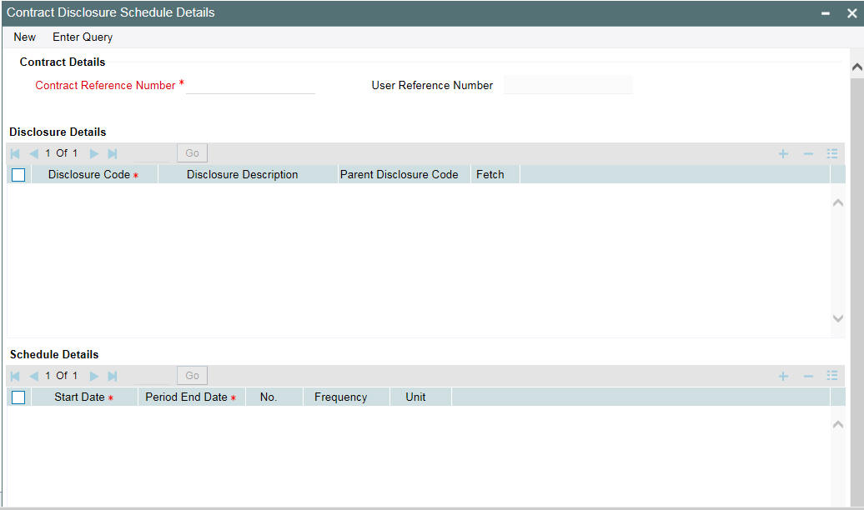This screenshot has width=864, height=510.
Task: Click the Disclosure Code column header
Action: point(95,175)
